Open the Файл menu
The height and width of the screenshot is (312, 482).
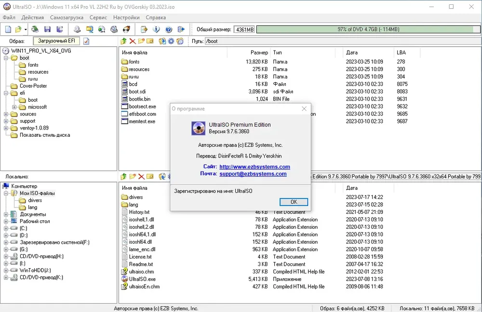(9, 17)
